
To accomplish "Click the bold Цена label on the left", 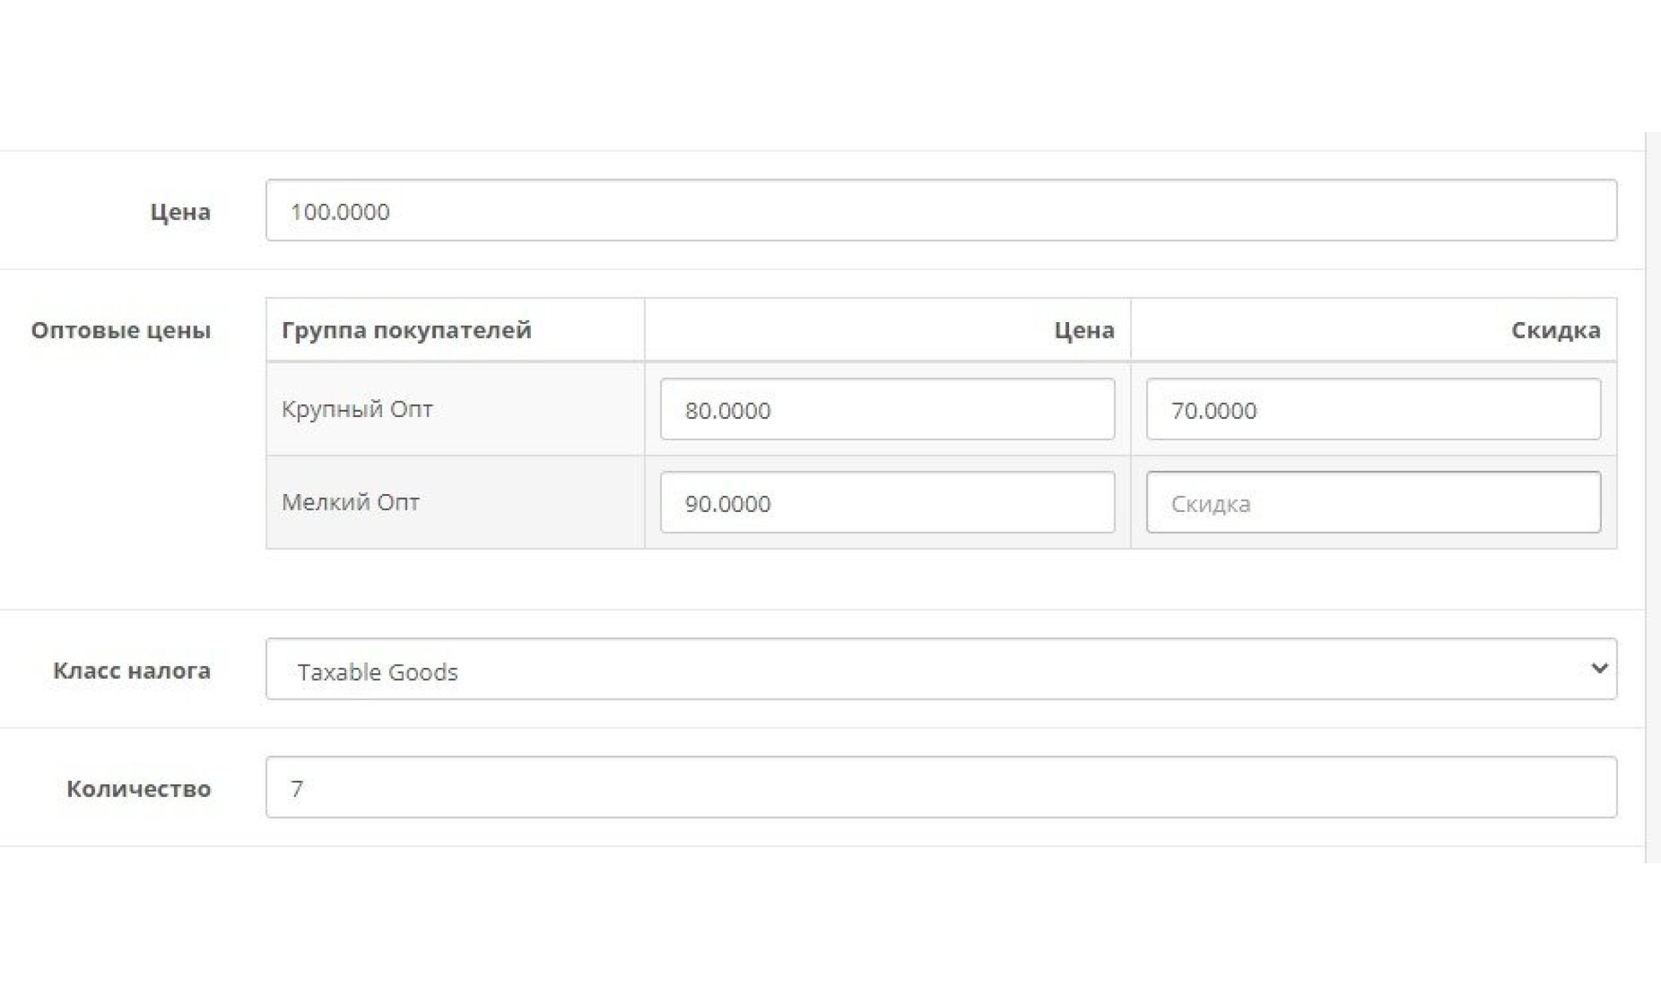I will click(180, 212).
